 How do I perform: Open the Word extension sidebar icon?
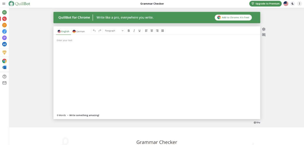coord(4,67)
